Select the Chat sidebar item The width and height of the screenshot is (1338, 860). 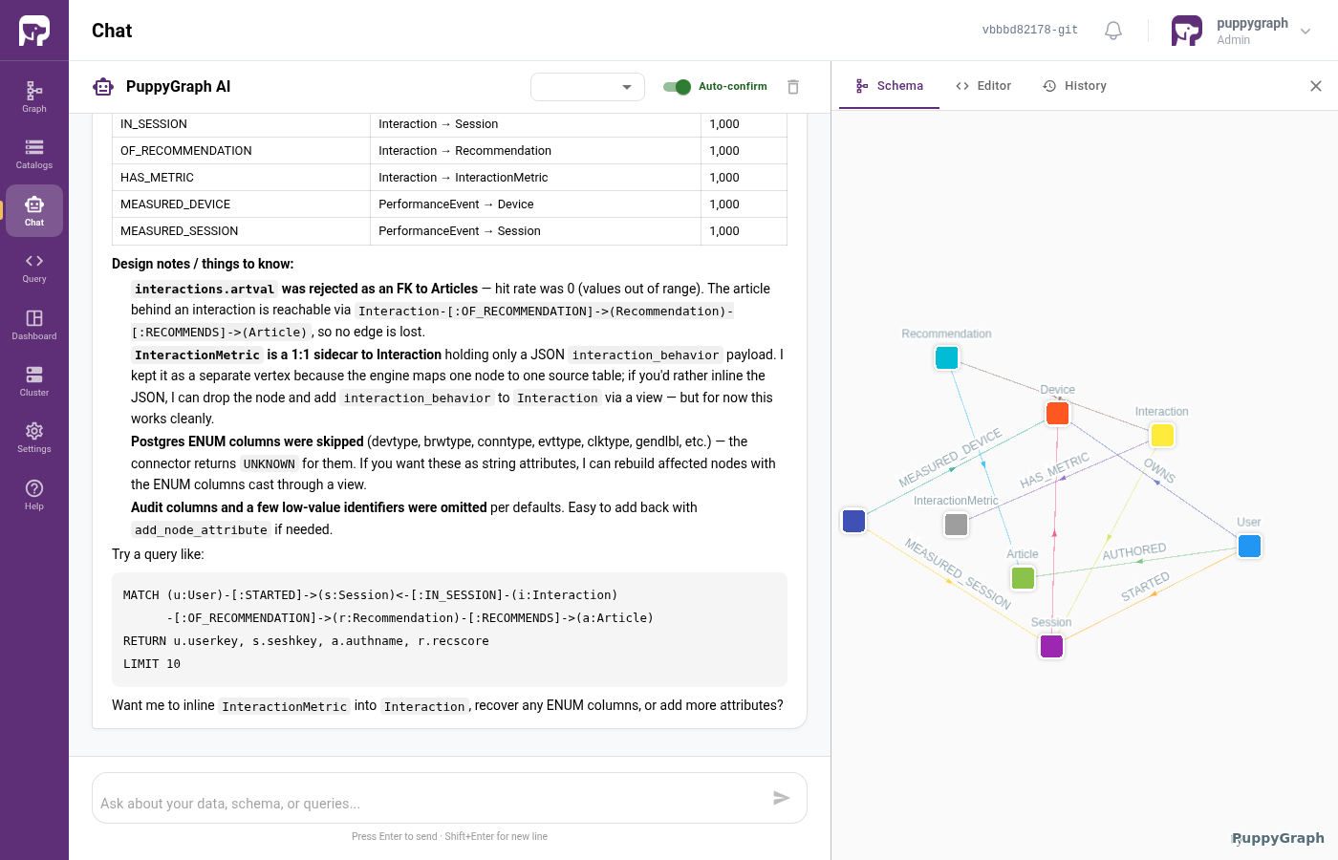(x=34, y=210)
